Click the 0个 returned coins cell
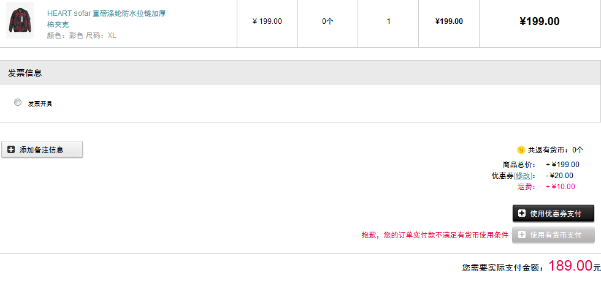Screen dimensions: 601x281 [x=327, y=21]
